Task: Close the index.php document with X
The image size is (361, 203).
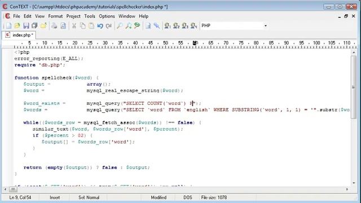Action: [354, 16]
